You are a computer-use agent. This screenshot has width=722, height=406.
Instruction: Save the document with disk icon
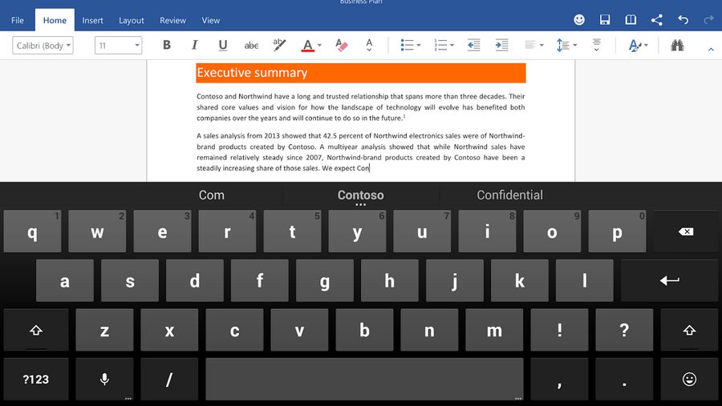click(x=605, y=19)
